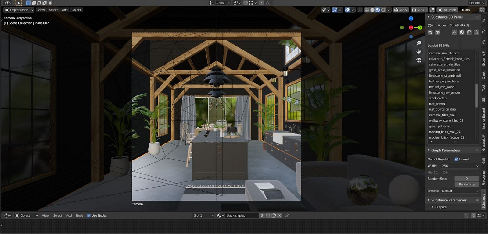Select steel_corten in loaded SBSARs
The width and height of the screenshot is (488, 234).
pyautogui.click(x=451, y=98)
